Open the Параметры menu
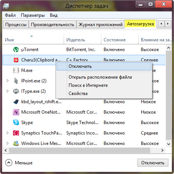174x174 pixels. (33, 15)
